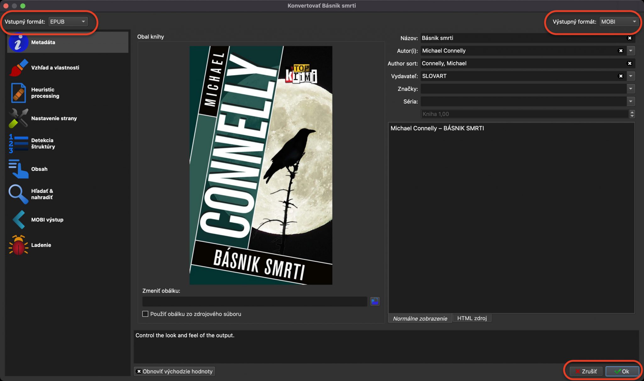644x381 pixels.
Task: Enable Použiť obálku zo zdrojového súboru checkbox
Action: (x=145, y=314)
